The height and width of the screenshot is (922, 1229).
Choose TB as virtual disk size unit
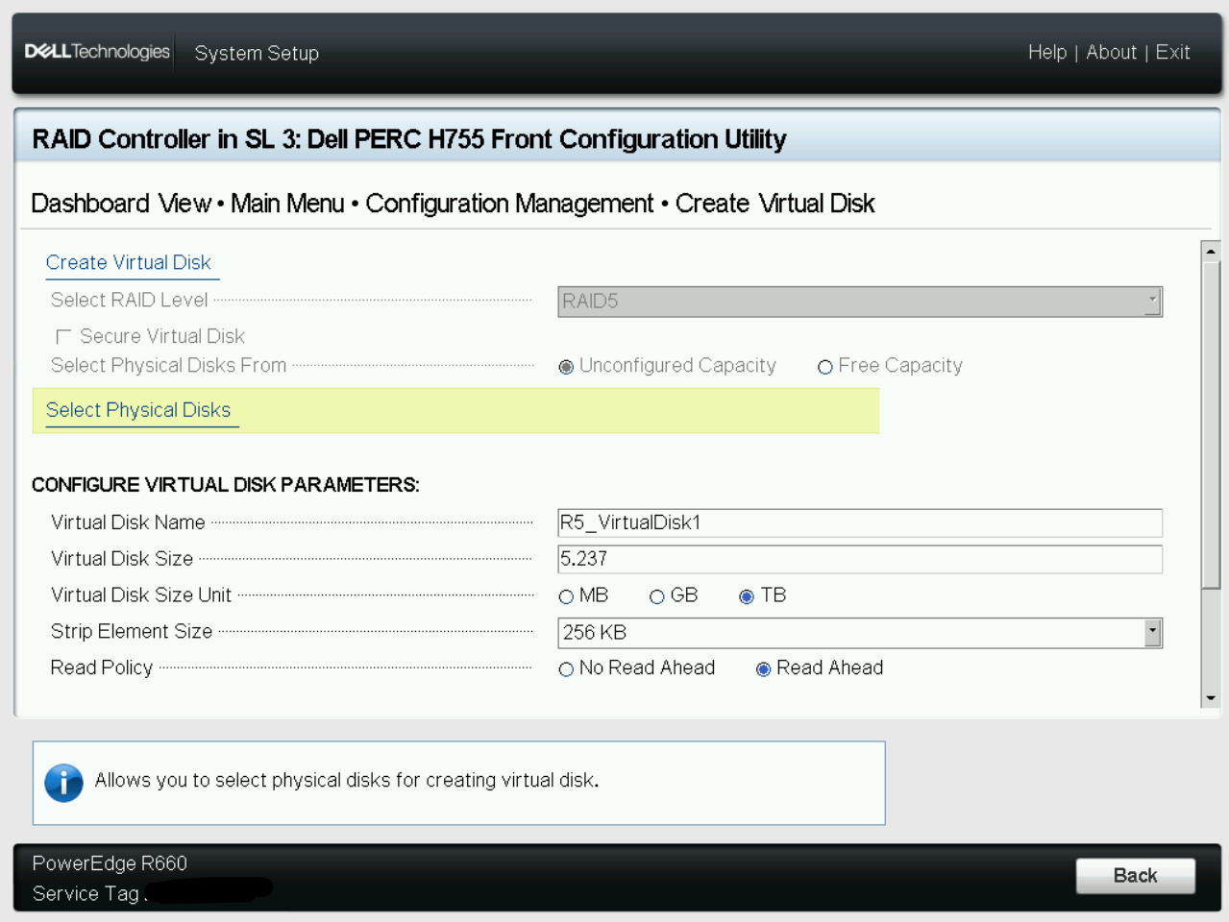click(747, 596)
